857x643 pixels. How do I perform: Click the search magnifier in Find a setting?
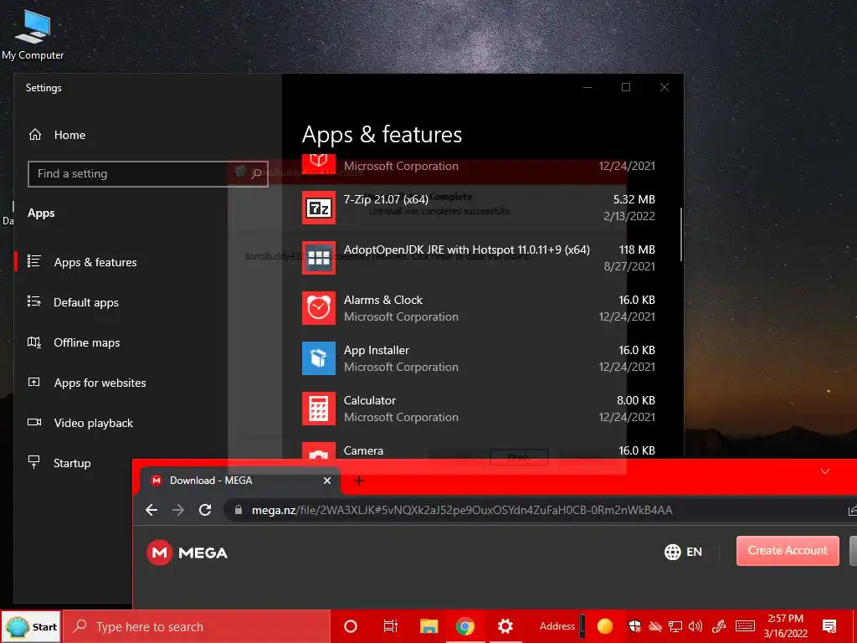point(256,174)
